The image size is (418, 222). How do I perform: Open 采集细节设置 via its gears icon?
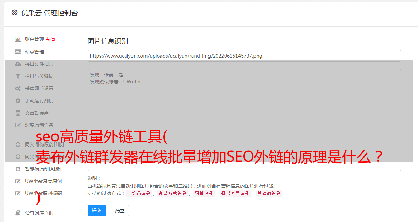tap(18, 88)
